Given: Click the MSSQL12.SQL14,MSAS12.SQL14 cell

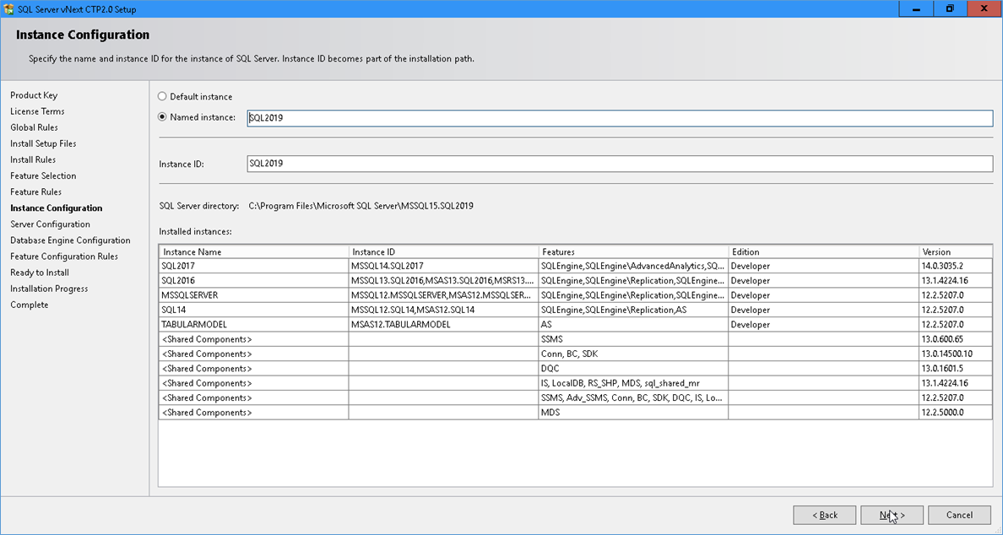Looking at the screenshot, I should tap(444, 310).
